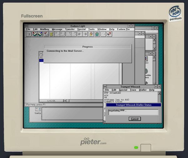Image resolution: width=188 pixels, height=158 pixels.
Task: Click the greyed Reply All toolbar icon
Action: [x=63, y=34]
